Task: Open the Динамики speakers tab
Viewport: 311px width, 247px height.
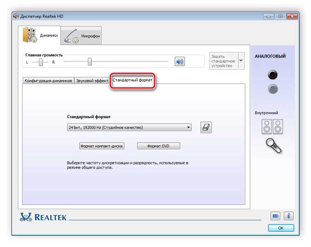Action: click(39, 35)
